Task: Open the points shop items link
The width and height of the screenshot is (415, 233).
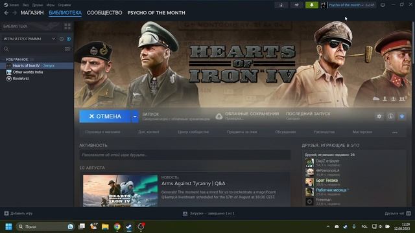Action: (242, 132)
